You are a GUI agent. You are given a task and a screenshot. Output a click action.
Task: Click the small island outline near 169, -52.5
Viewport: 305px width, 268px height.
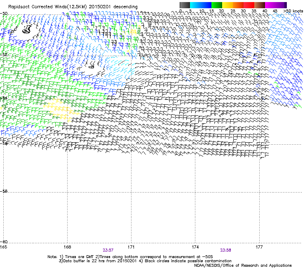click(x=91, y=67)
